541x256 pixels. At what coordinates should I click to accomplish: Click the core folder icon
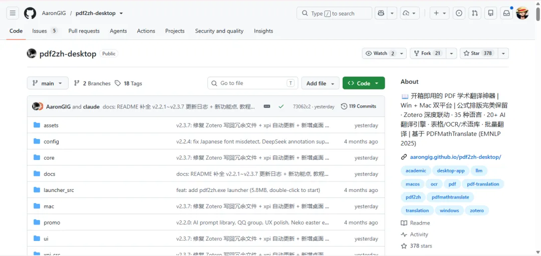click(x=37, y=158)
